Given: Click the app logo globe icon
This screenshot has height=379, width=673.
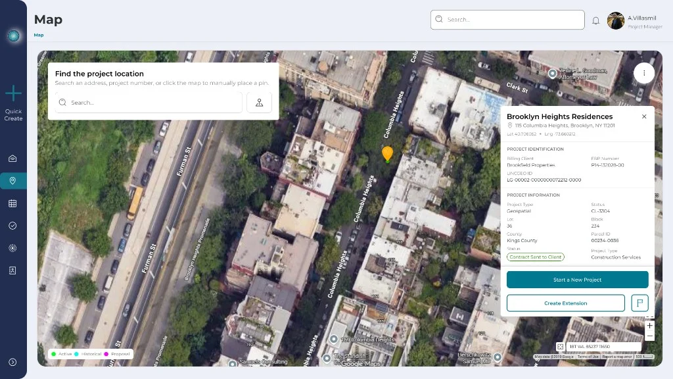Looking at the screenshot, I should click(x=13, y=36).
